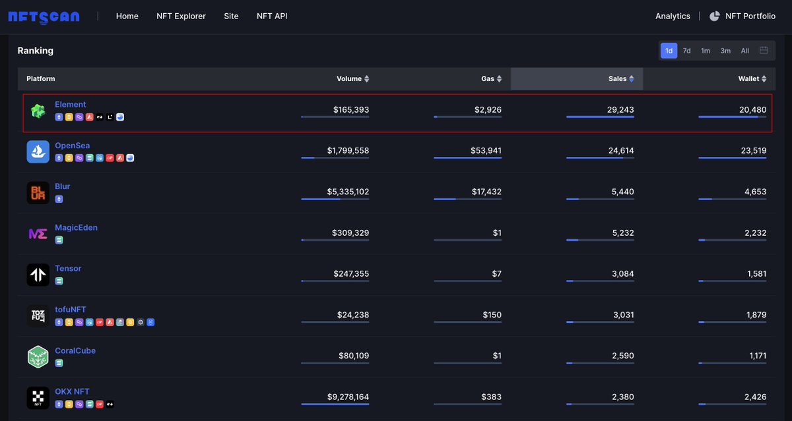Click the Optimism OP icon under OpenSea
792x421 pixels.
(110, 158)
